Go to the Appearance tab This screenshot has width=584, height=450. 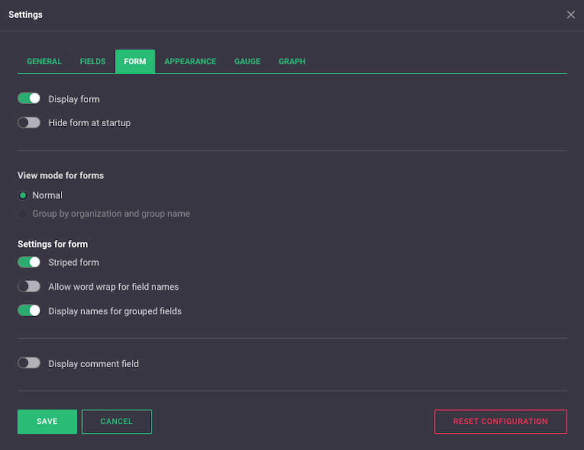click(x=190, y=61)
